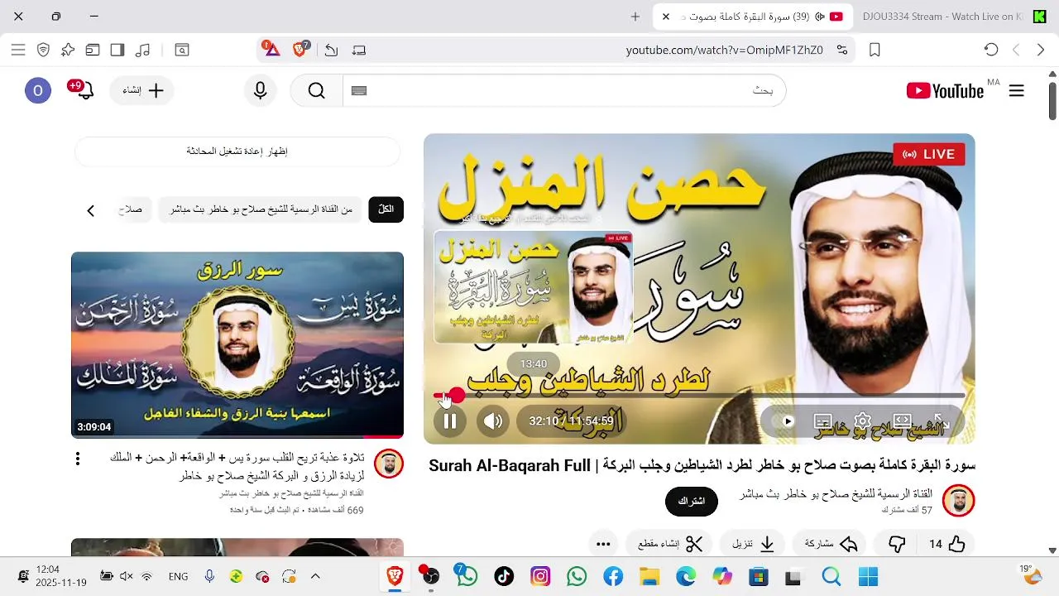The image size is (1059, 596).
Task: Open the channel name link under the video
Action: pos(836,493)
